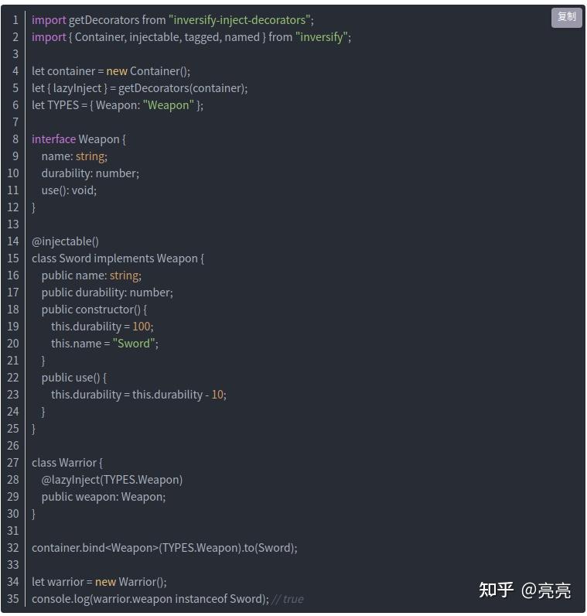Click the 知乎 logo watermark
Screen dimensions: 587x616
(x=497, y=590)
